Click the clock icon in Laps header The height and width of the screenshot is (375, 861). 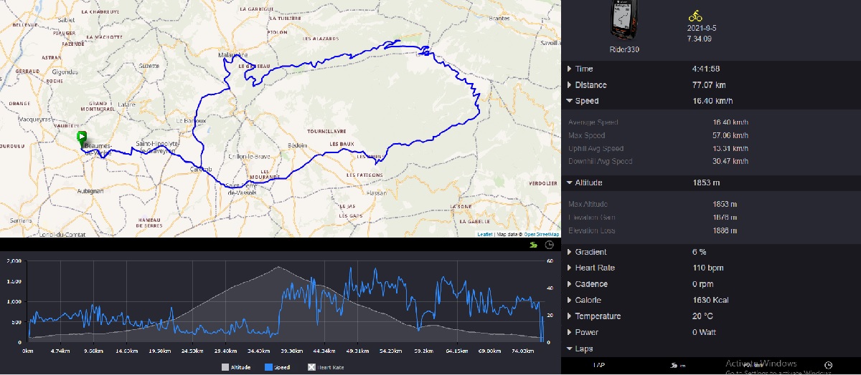pyautogui.click(x=828, y=364)
